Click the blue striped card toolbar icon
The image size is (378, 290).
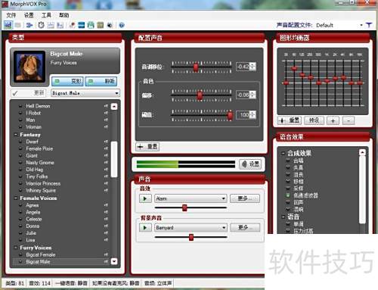[x=82, y=25]
